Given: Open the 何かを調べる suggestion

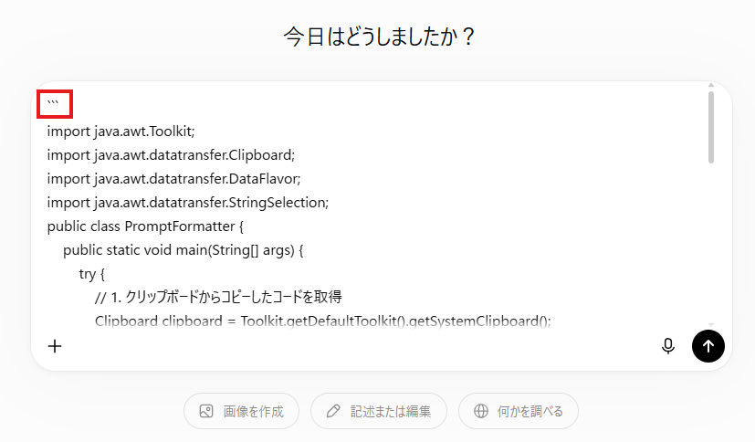Looking at the screenshot, I should click(x=519, y=411).
